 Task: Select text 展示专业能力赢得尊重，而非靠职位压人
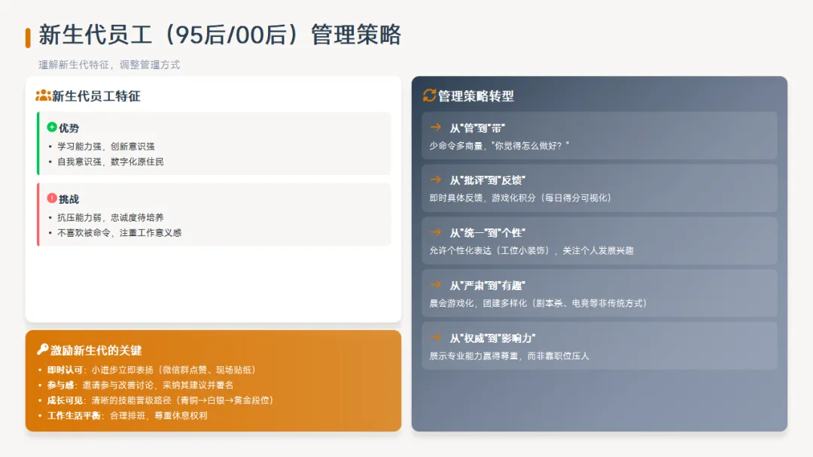509,356
